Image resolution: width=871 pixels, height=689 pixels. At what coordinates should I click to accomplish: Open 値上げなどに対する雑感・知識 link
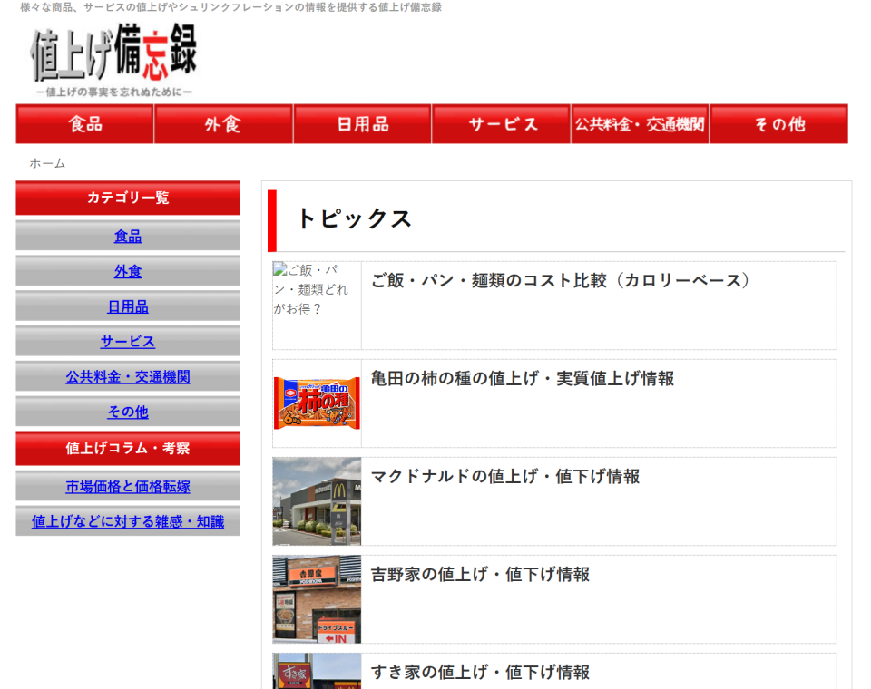(128, 522)
